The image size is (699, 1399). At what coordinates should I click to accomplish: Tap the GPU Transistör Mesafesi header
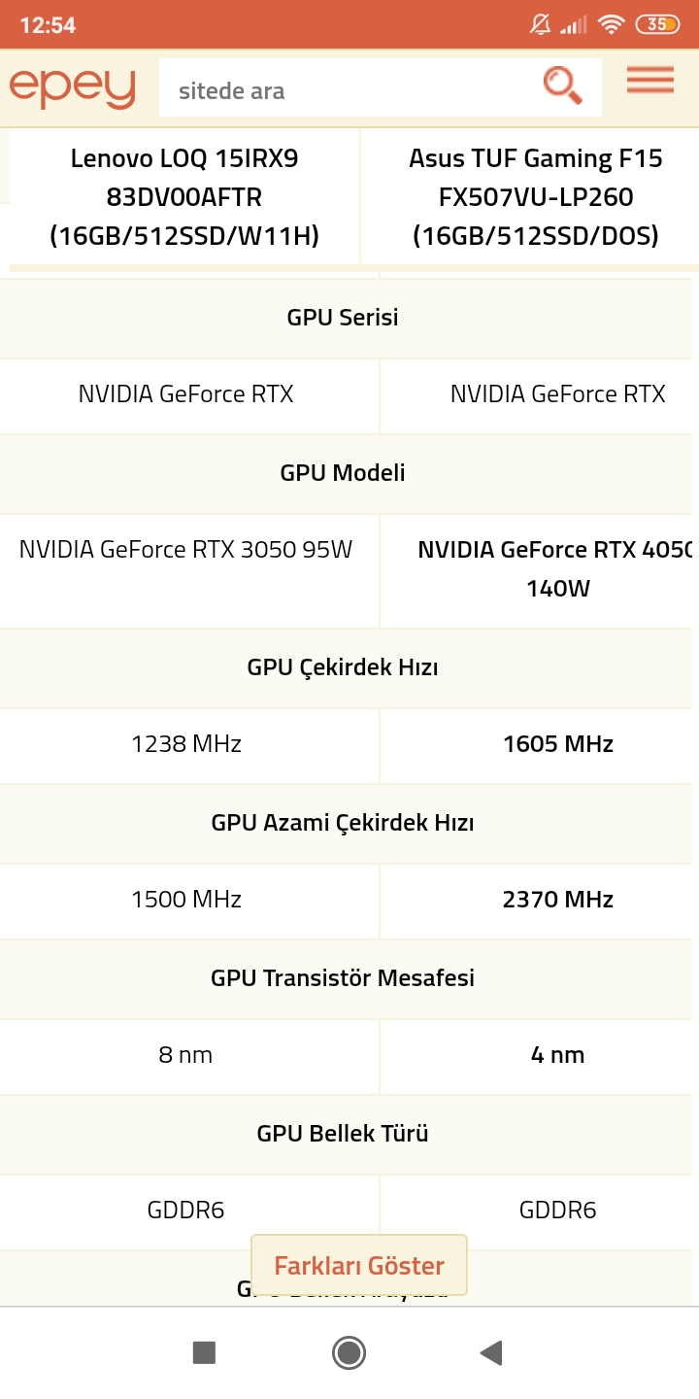343,978
